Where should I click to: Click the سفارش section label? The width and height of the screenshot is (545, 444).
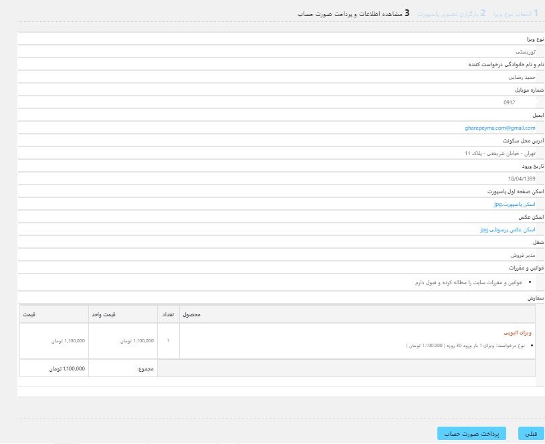pos(535,298)
